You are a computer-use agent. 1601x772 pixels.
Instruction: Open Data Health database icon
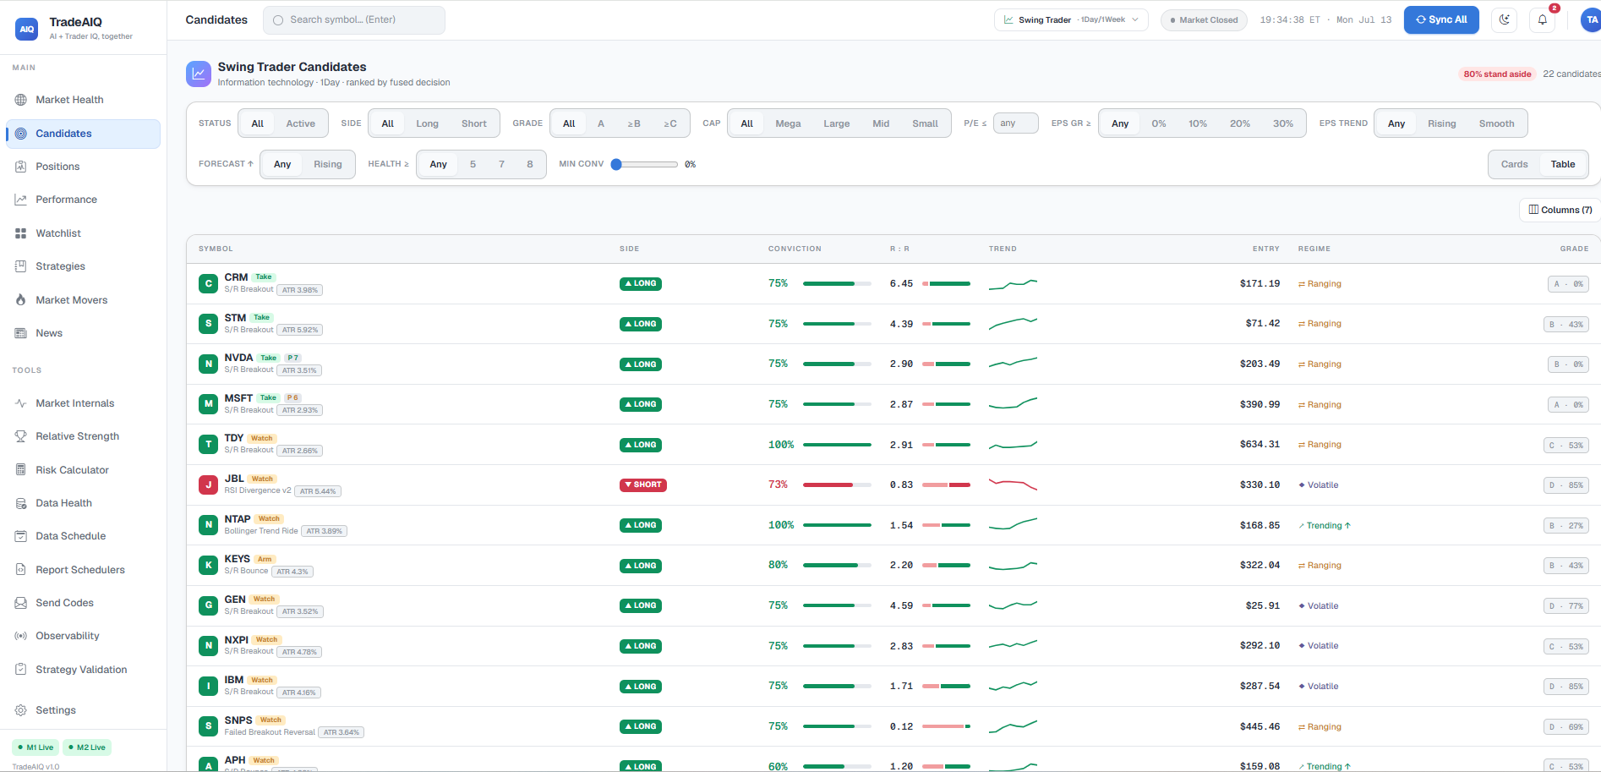tap(20, 503)
